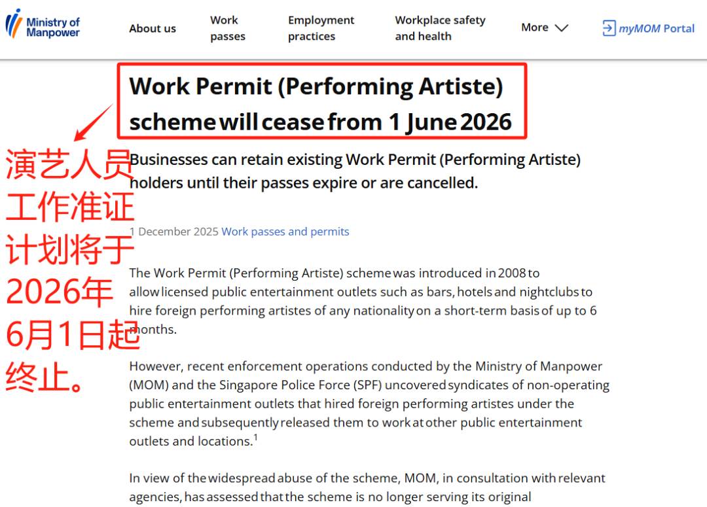Click the subheading about retaining existing holders

tap(355, 171)
